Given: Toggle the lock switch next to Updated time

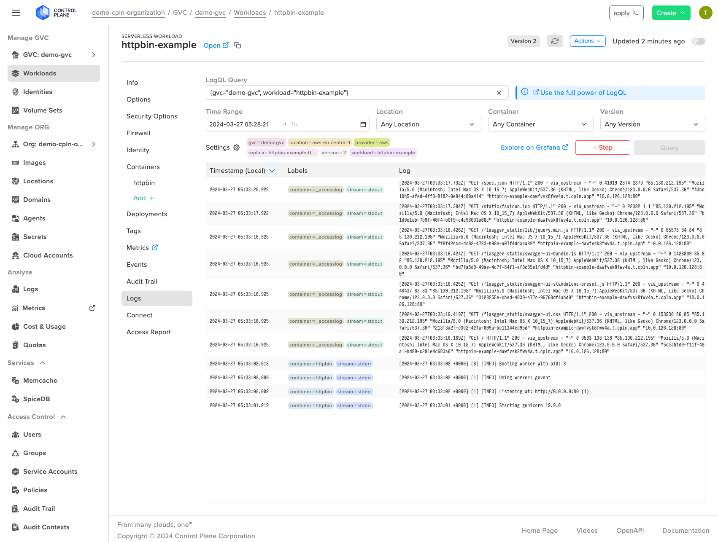Looking at the screenshot, I should click(698, 41).
